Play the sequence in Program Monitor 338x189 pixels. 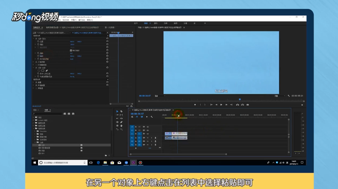click(x=221, y=105)
